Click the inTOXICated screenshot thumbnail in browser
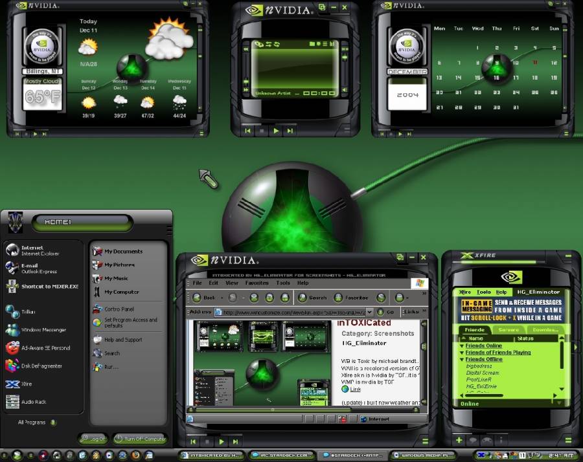The image size is (583, 462). (262, 362)
